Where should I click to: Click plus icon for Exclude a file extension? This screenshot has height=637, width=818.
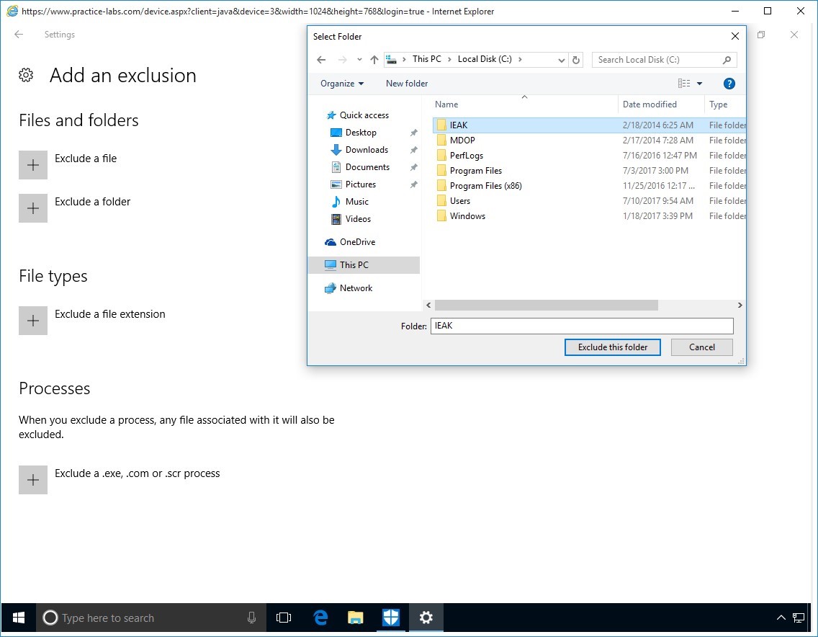coord(33,321)
